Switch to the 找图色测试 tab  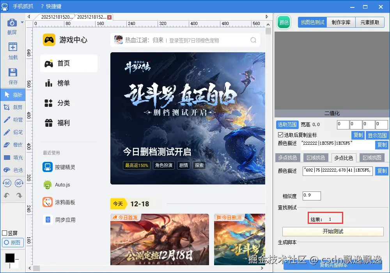[x=312, y=22]
